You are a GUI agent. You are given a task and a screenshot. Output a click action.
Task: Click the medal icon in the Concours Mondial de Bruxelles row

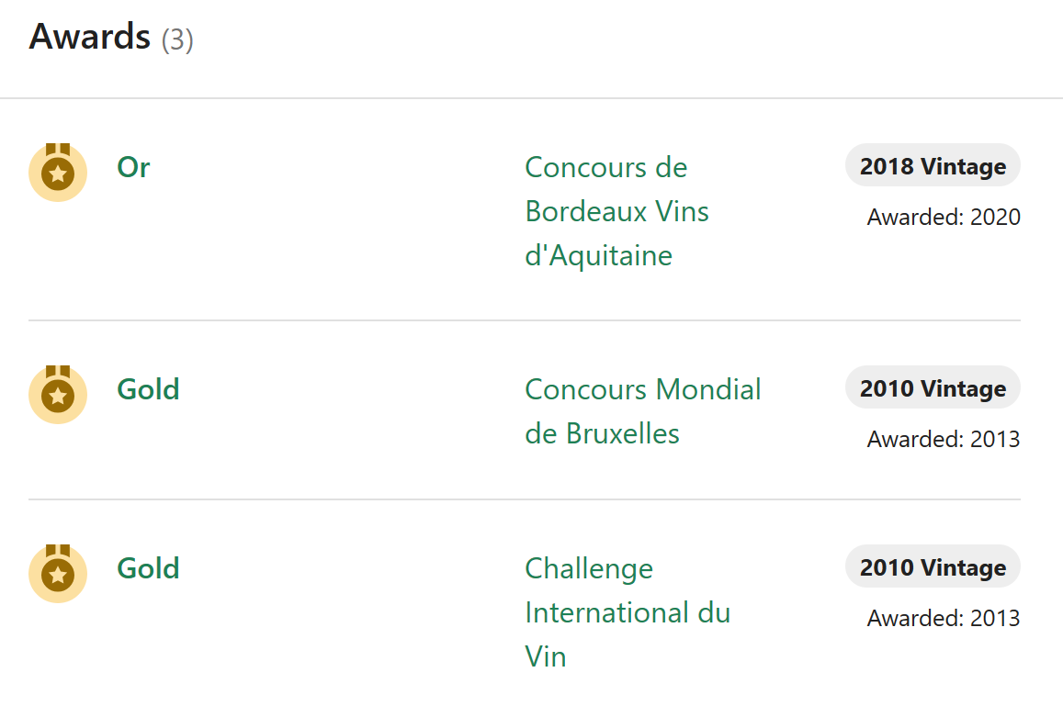(58, 394)
